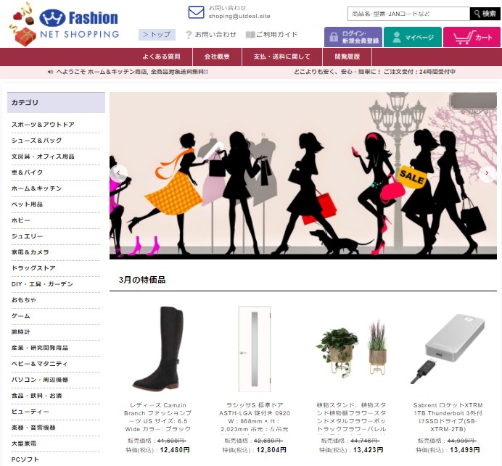Select 産業・研究開発用品 category
Image resolution: width=502 pixels, height=466 pixels.
(x=40, y=348)
